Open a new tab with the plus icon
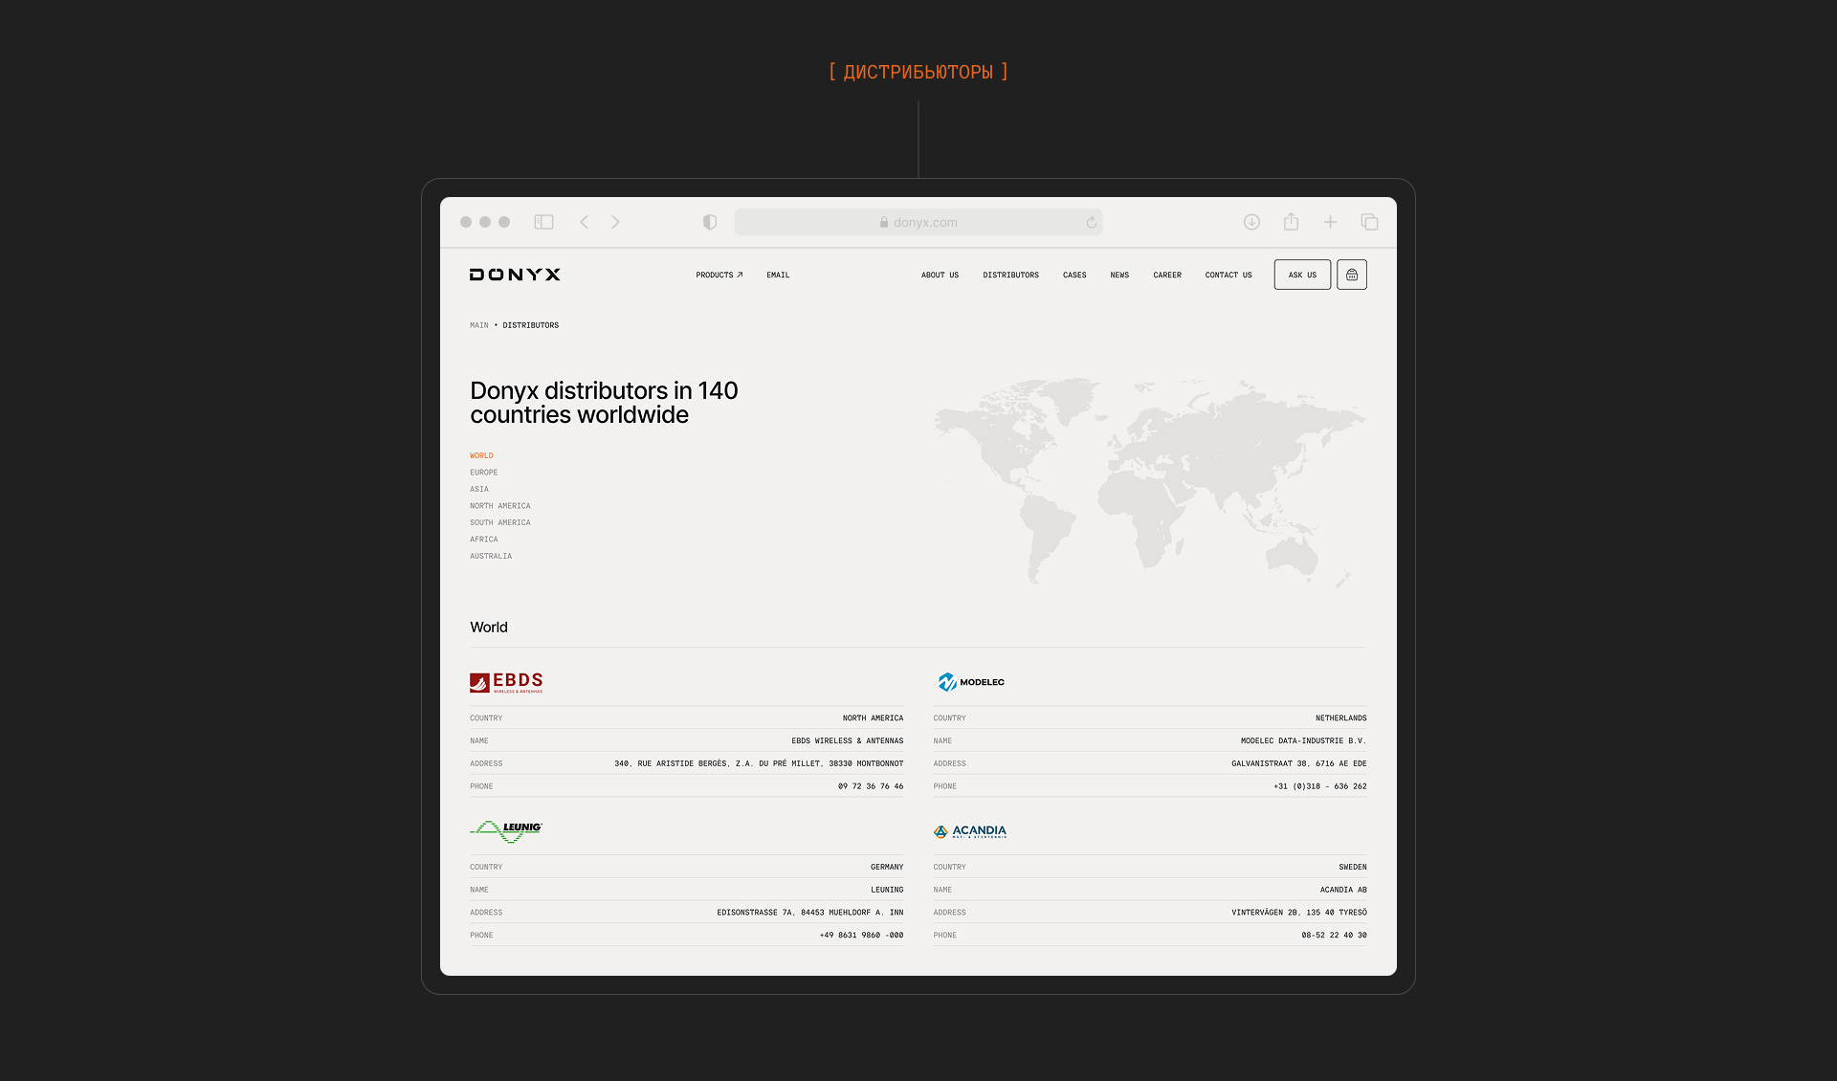The height and width of the screenshot is (1081, 1837). [1330, 221]
